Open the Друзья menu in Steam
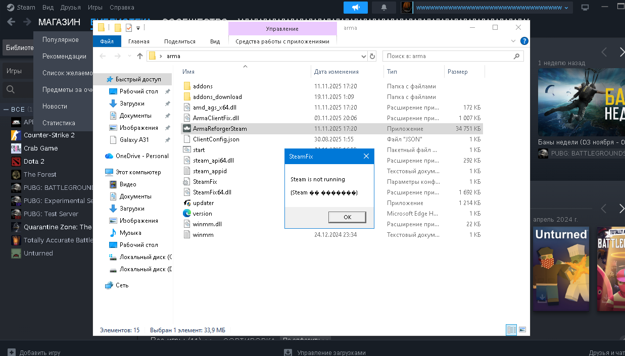The width and height of the screenshot is (625, 356). [x=70, y=8]
